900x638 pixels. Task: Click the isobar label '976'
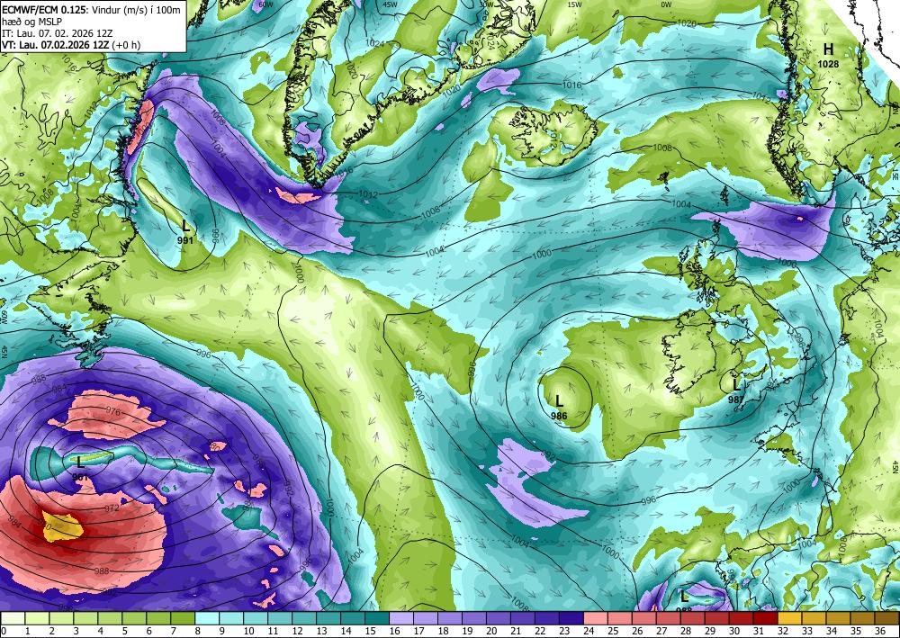pos(114,411)
